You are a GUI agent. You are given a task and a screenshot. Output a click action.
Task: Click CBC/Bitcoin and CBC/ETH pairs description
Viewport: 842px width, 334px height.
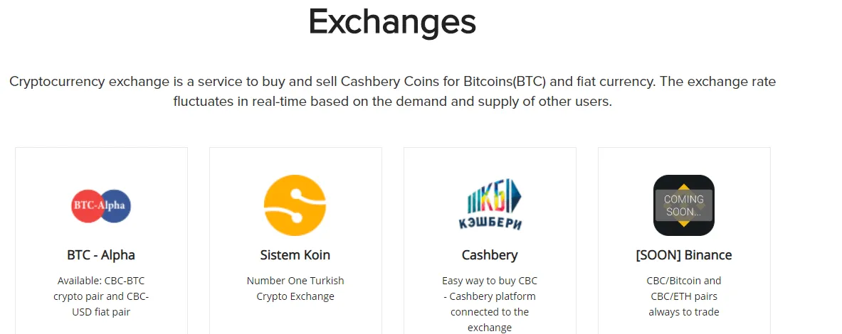[x=683, y=296]
